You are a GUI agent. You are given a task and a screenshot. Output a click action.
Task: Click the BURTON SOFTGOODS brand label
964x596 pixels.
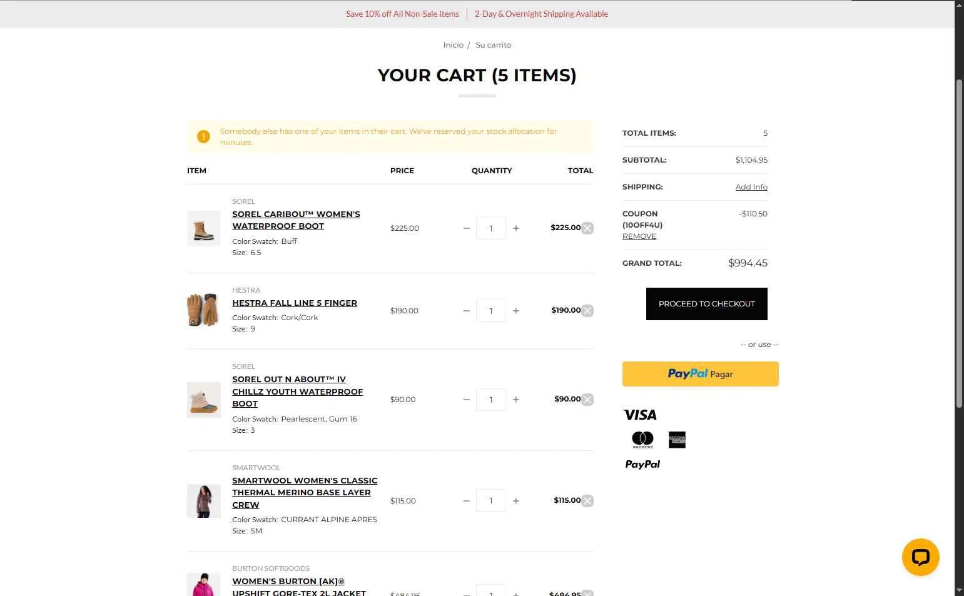[271, 568]
